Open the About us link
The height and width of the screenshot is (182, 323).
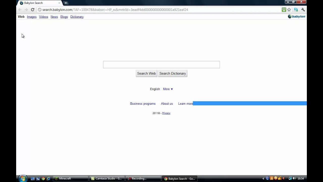pos(167,104)
